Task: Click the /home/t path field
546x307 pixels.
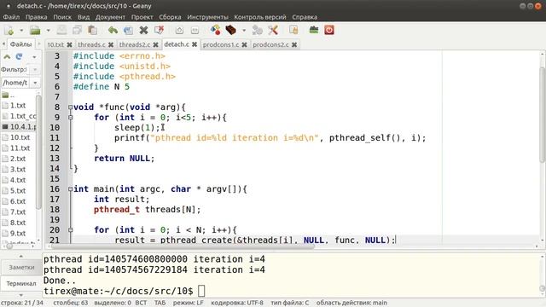Action: tap(15, 83)
